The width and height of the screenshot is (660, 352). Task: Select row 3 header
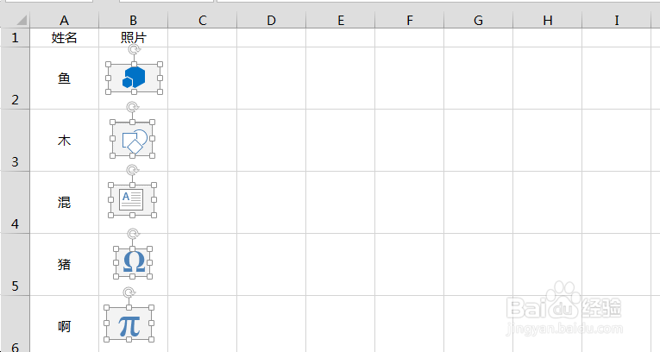(15, 140)
